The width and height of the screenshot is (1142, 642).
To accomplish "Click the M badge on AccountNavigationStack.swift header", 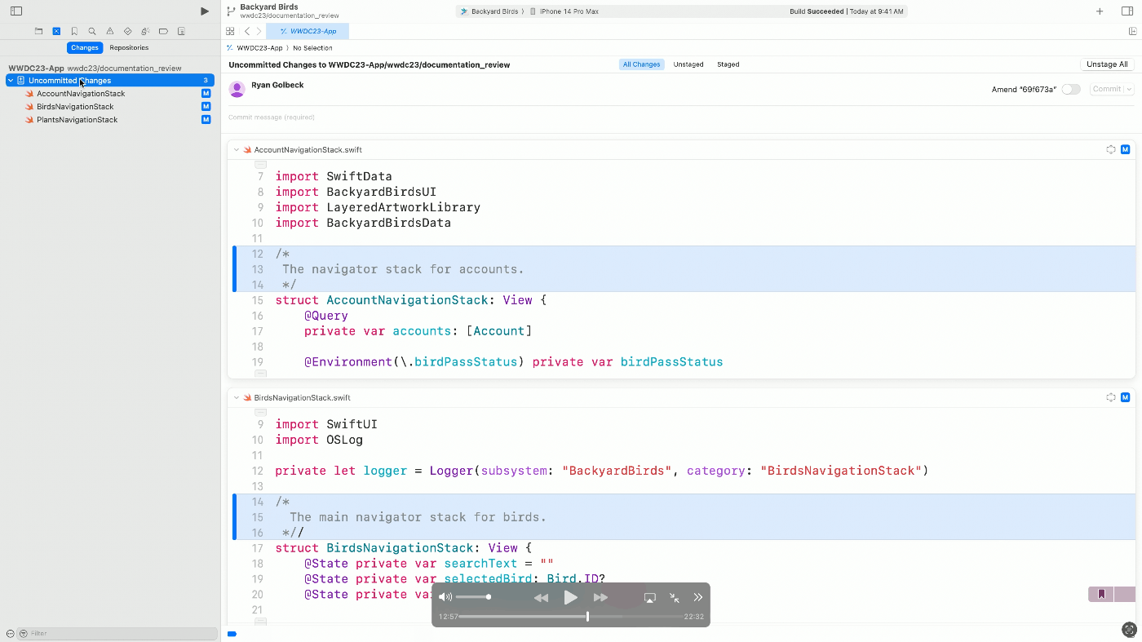I will click(1126, 149).
